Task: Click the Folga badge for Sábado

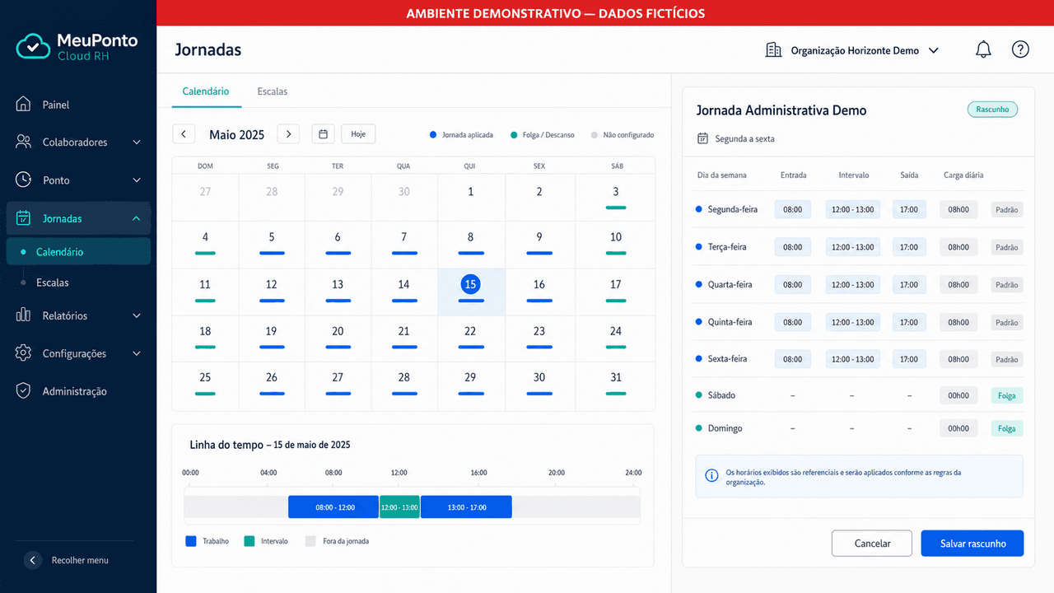Action: 1006,395
